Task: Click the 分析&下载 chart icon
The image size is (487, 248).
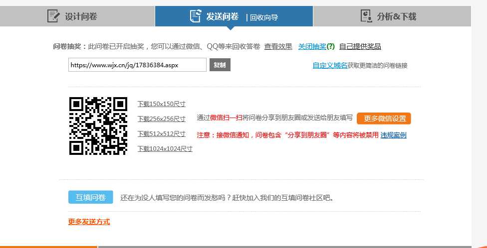Action: click(366, 16)
